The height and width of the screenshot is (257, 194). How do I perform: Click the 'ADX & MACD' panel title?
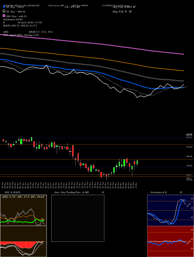pos(12,192)
